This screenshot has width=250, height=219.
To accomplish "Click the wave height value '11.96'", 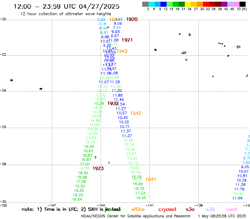I will (x=237, y=198).
